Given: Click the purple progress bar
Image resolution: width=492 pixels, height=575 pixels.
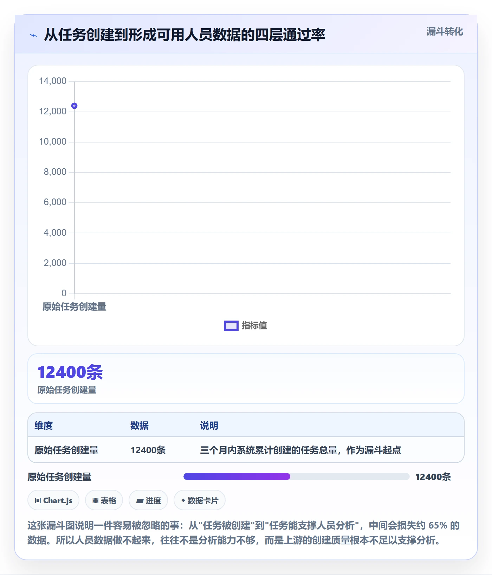Looking at the screenshot, I should point(237,476).
